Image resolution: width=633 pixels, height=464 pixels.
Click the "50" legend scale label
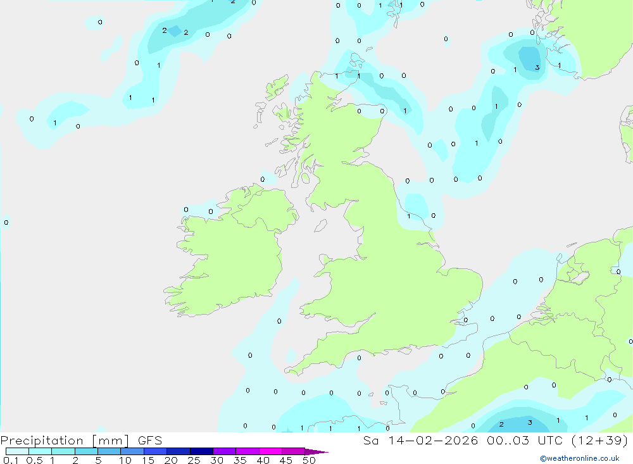click(309, 460)
